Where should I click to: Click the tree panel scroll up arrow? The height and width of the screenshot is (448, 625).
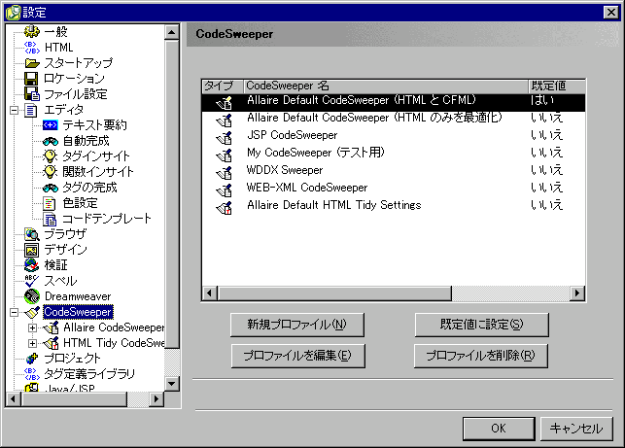pos(172,32)
